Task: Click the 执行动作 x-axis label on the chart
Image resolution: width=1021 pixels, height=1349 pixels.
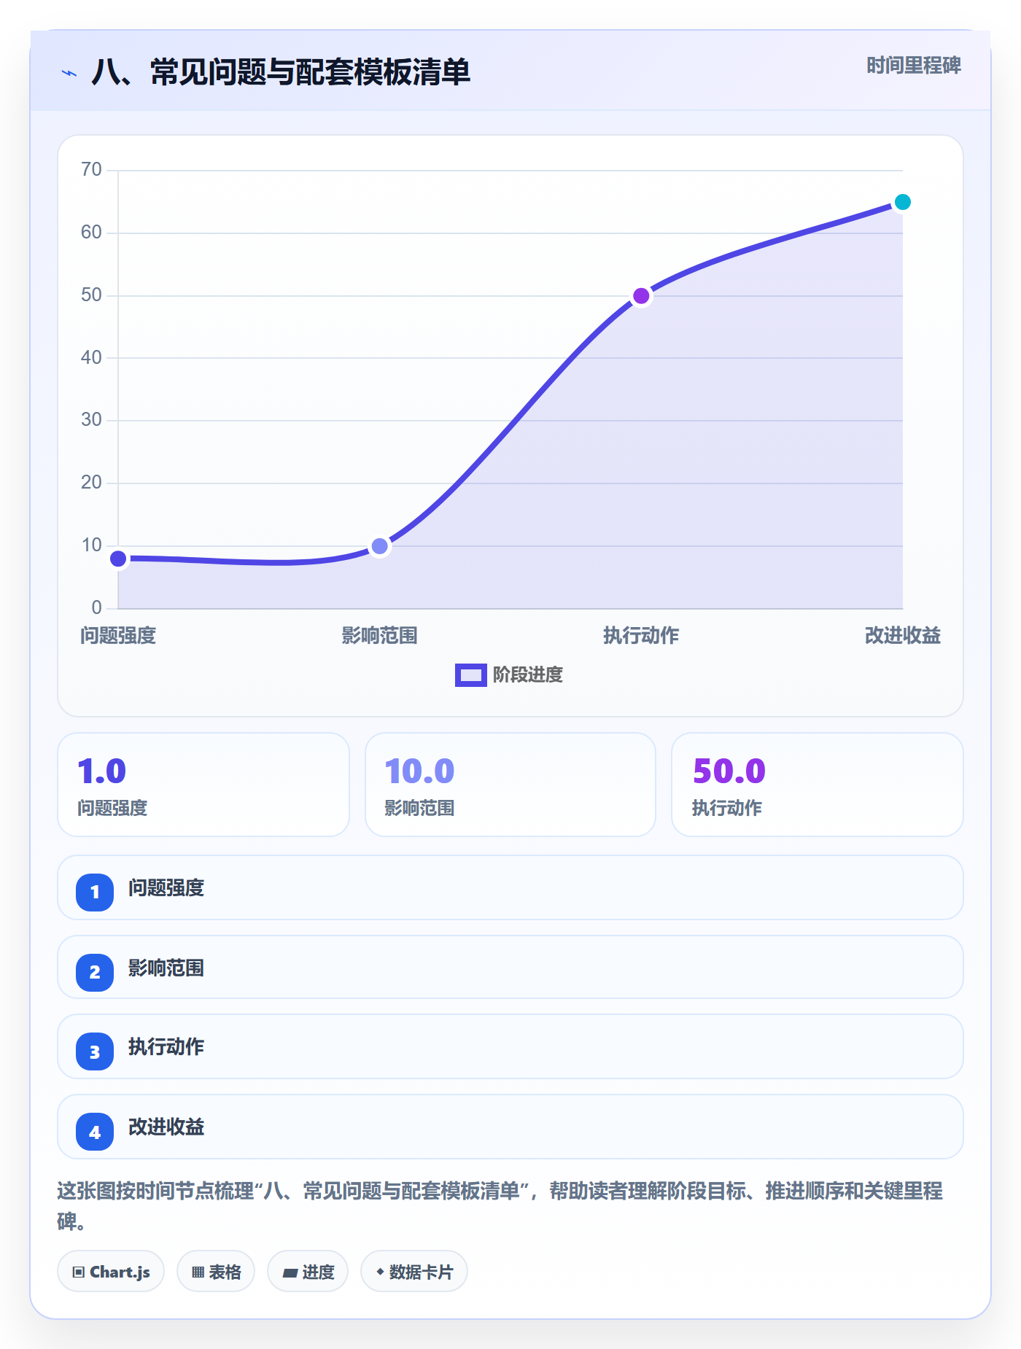Action: click(641, 636)
